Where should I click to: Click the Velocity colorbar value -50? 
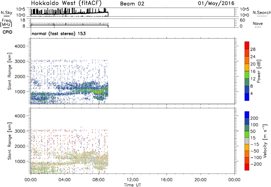coord(255,151)
